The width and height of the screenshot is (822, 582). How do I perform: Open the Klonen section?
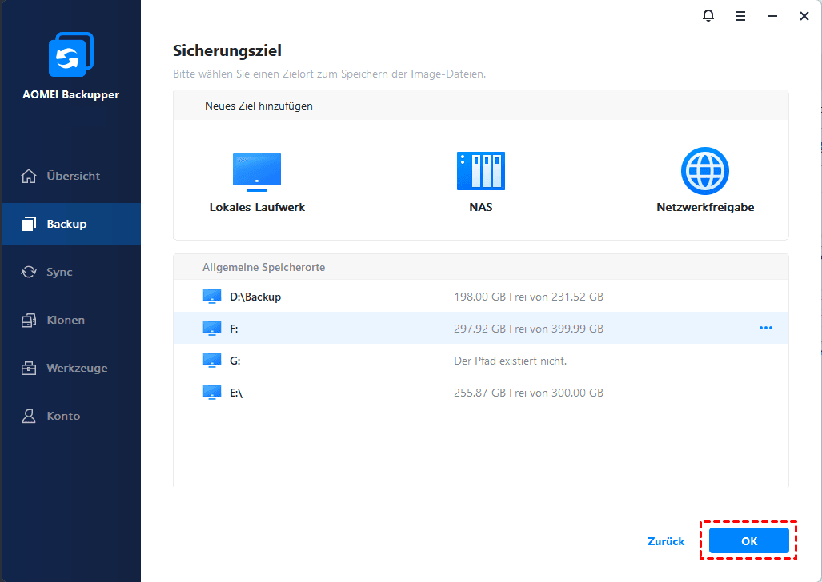click(71, 320)
